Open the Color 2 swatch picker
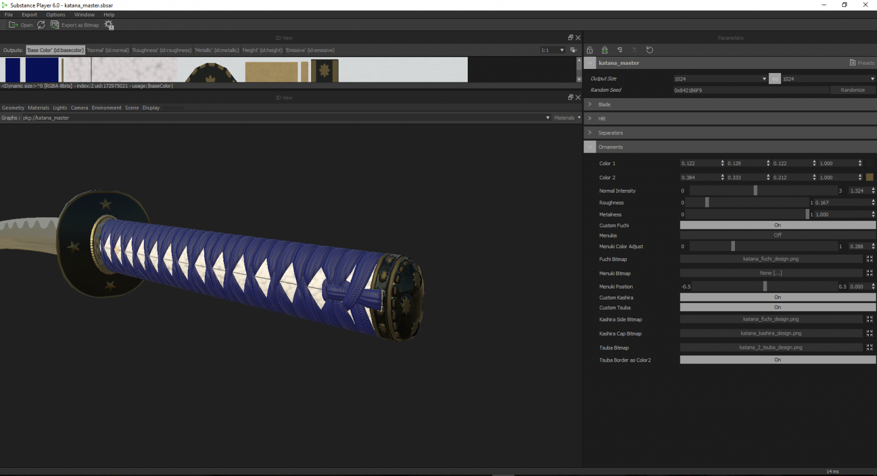The height and width of the screenshot is (476, 877). pyautogui.click(x=869, y=178)
